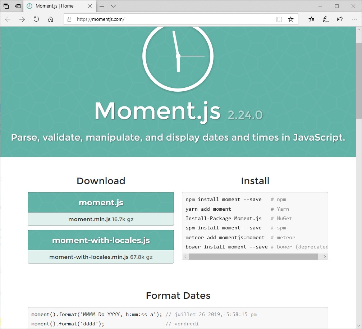Click page vertical scrollbar thumb
This screenshot has width=362, height=329.
pyautogui.click(x=358, y=81)
